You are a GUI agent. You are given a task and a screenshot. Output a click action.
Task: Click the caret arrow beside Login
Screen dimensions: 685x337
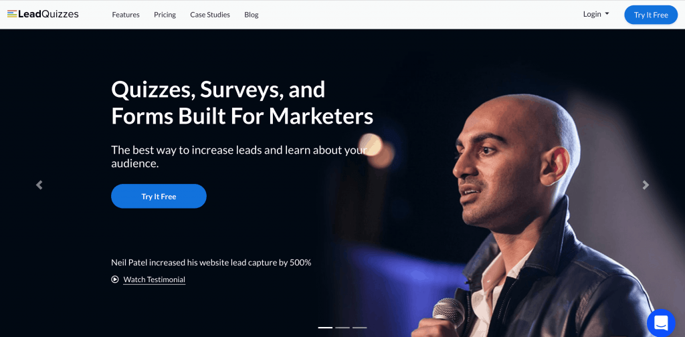pyautogui.click(x=607, y=14)
